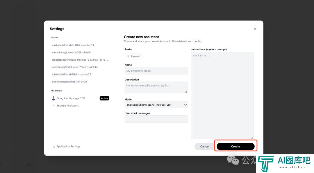Screen dimensions: 314x173
Task: Click the Application Settings user icon
Action: (x=53, y=147)
